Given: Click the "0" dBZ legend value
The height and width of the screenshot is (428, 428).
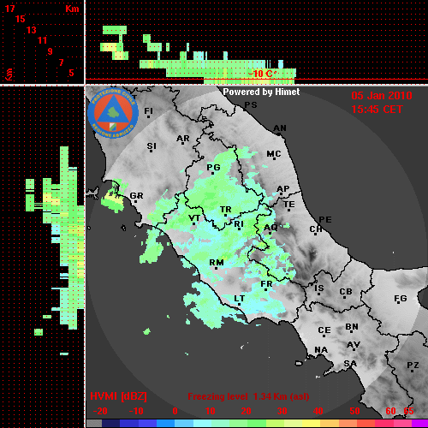Looking at the screenshot, I should (x=175, y=411).
